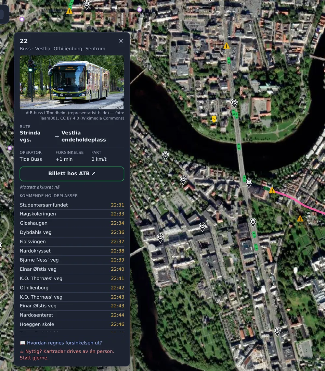Select Einar Øfstis veg row at 22:43
The width and height of the screenshot is (325, 371).
coord(72,306)
